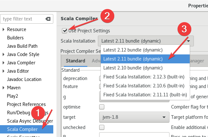Viewport: 208px width, 137px height.
Task: Open Java Build Path settings page
Action: (22, 46)
